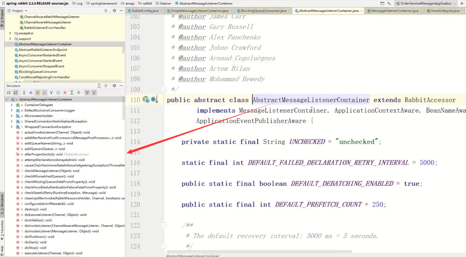The image size is (466, 257).
Task: Click fold marker at end of Javadoc on line 109
Action: click(164, 89)
